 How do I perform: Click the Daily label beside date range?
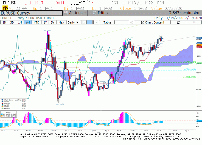coord(158,18)
